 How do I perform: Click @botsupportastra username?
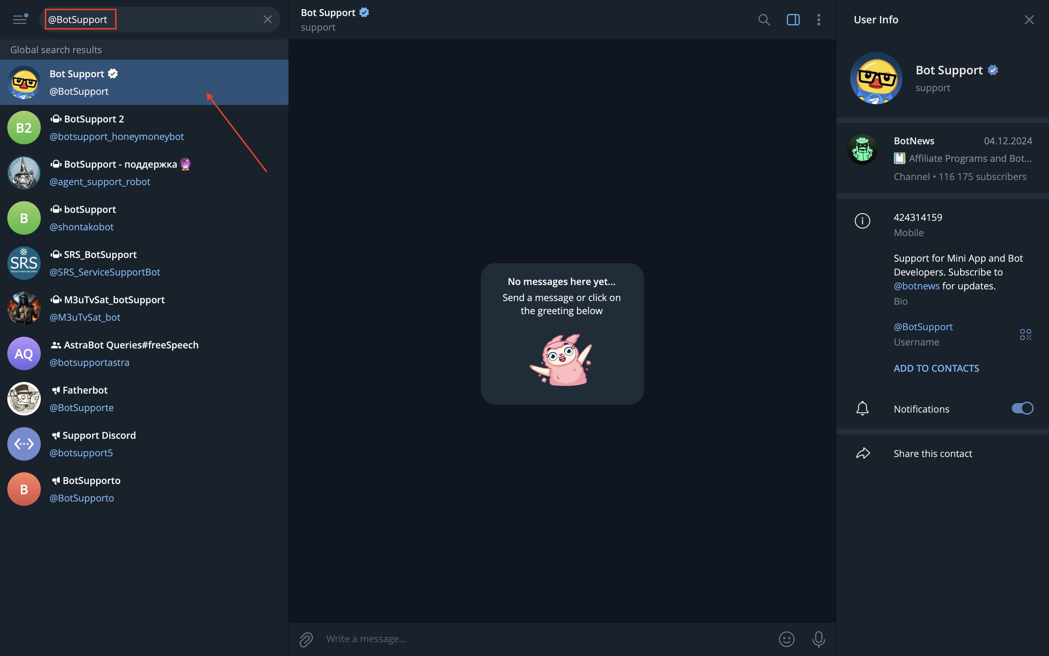pos(89,362)
